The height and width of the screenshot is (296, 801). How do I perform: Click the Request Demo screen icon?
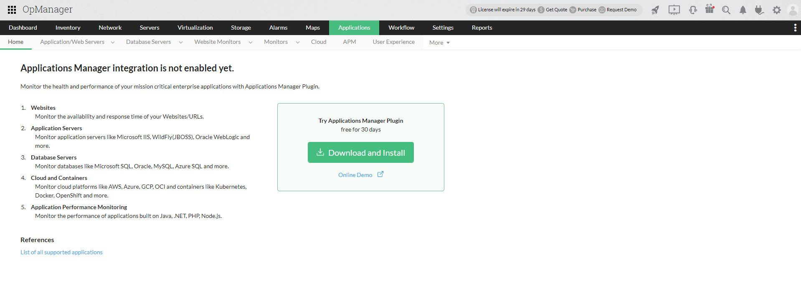(x=602, y=10)
